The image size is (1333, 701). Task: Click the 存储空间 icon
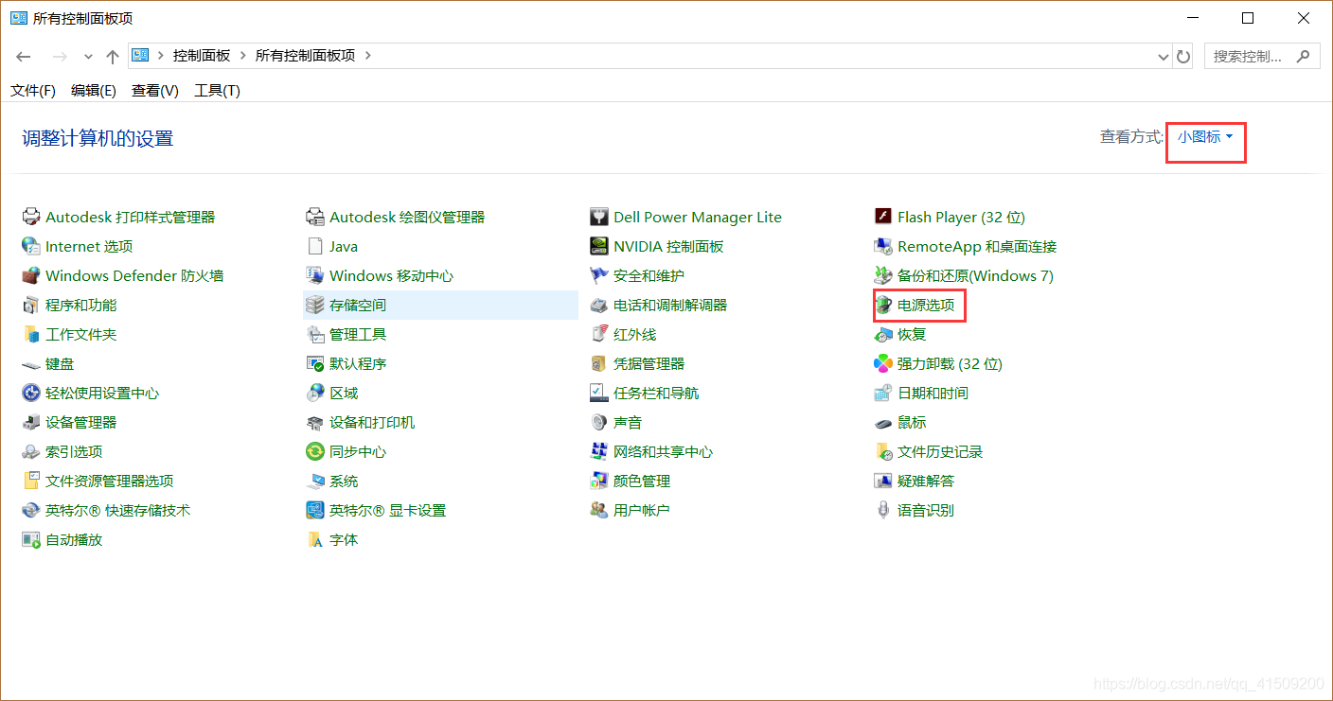[315, 305]
